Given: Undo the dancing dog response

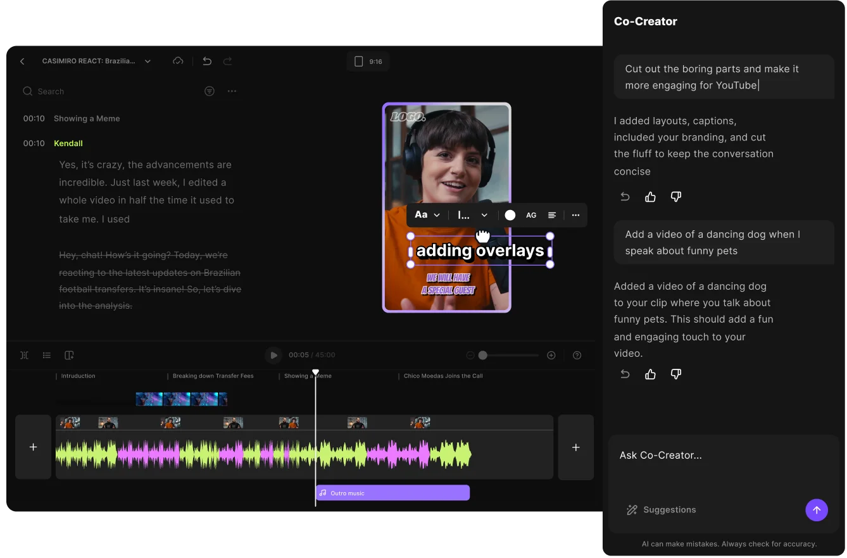Looking at the screenshot, I should 625,374.
